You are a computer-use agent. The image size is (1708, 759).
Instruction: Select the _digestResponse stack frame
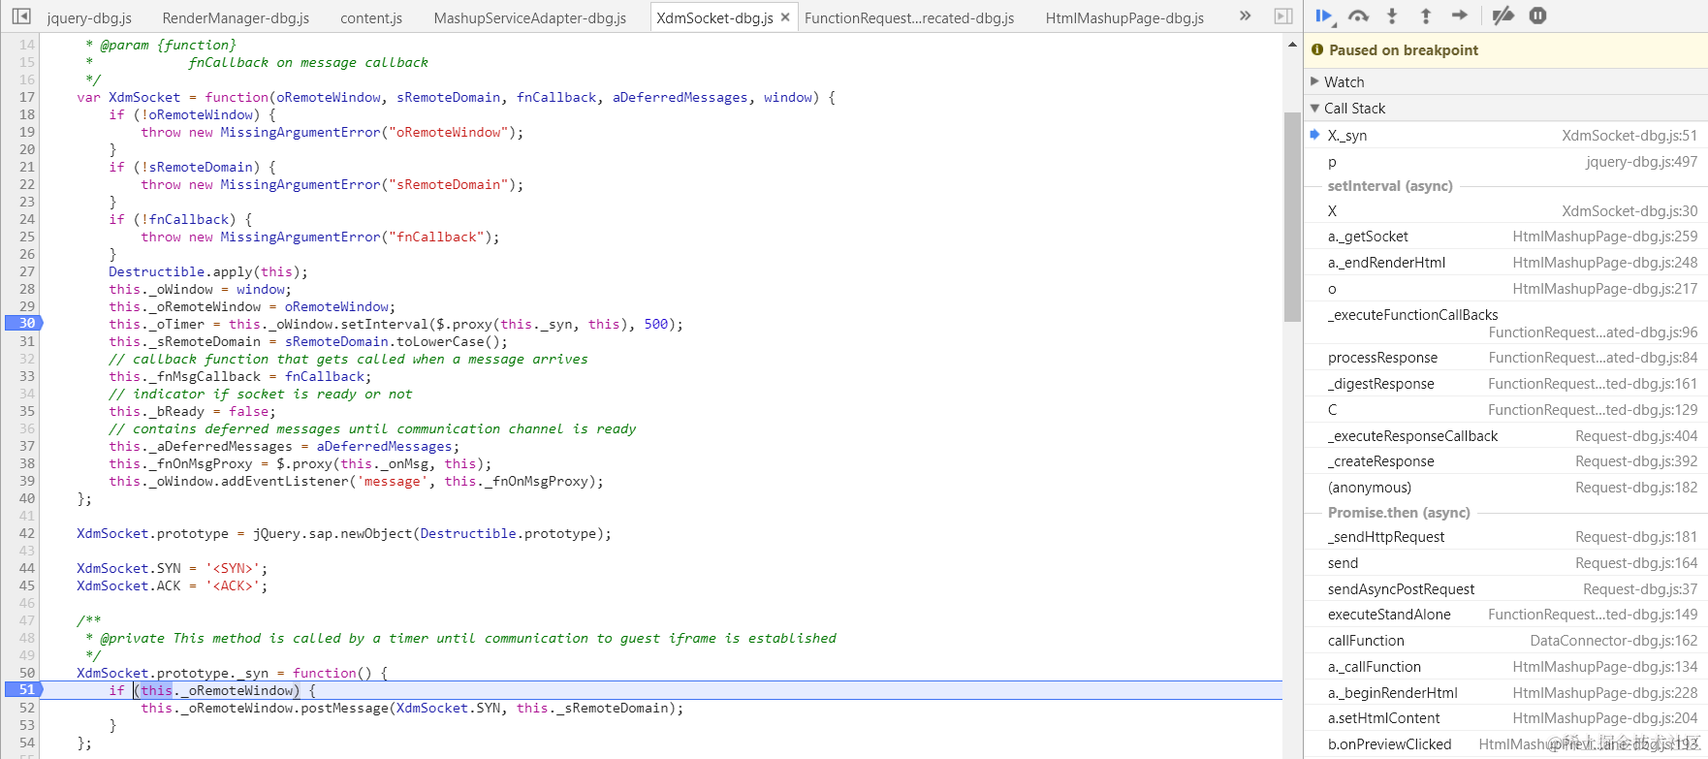1504,384
